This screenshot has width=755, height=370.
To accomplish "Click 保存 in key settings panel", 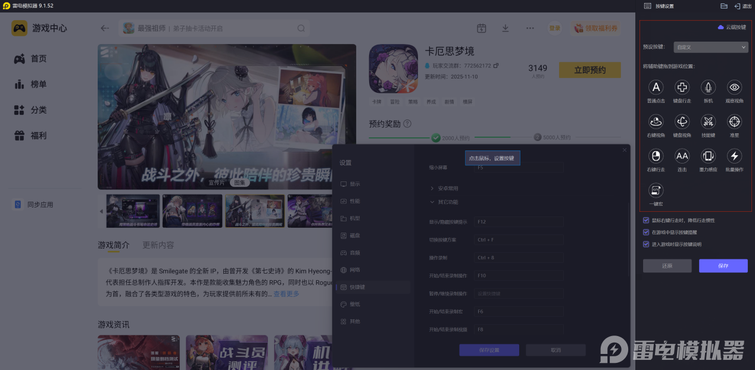I will click(x=723, y=266).
